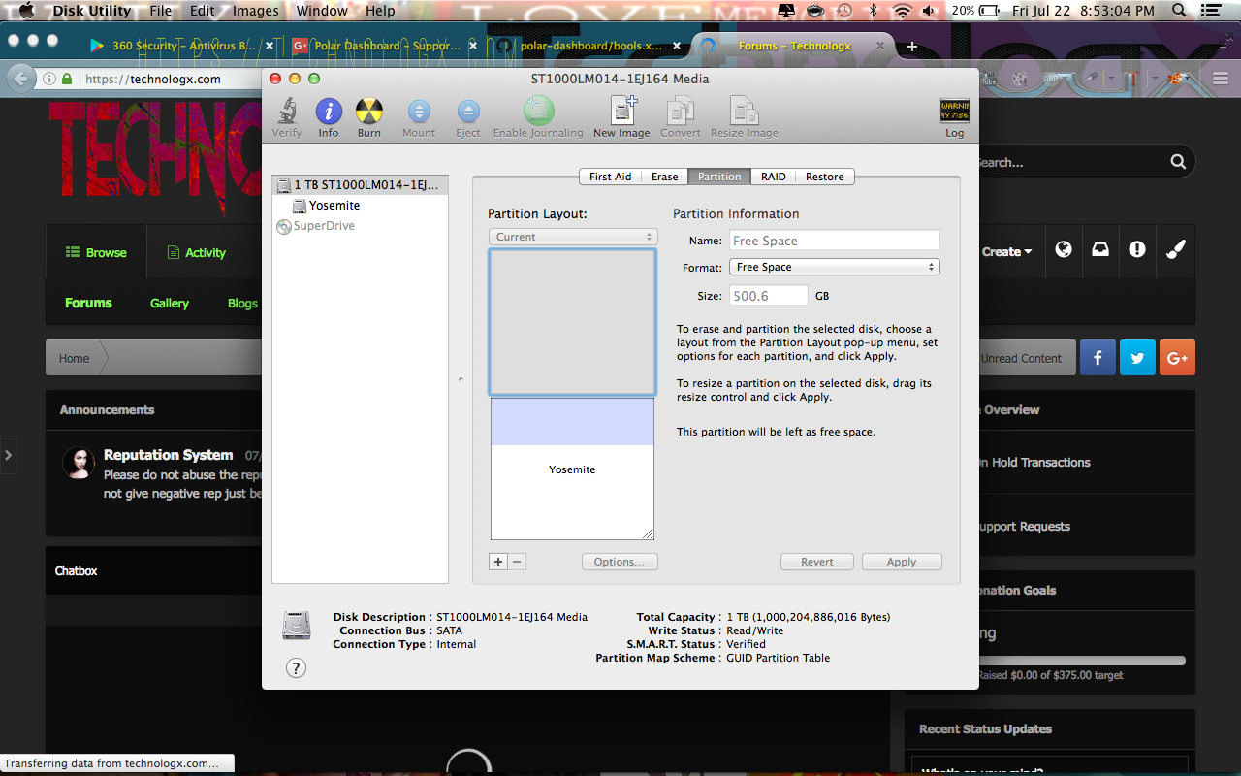
Task: Click the volume menu bar icon
Action: pyautogui.click(x=930, y=11)
